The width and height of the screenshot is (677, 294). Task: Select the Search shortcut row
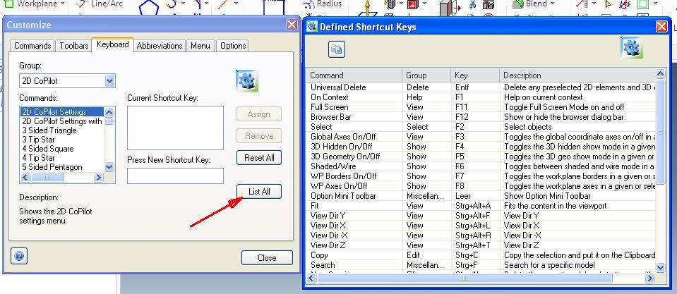(x=481, y=265)
